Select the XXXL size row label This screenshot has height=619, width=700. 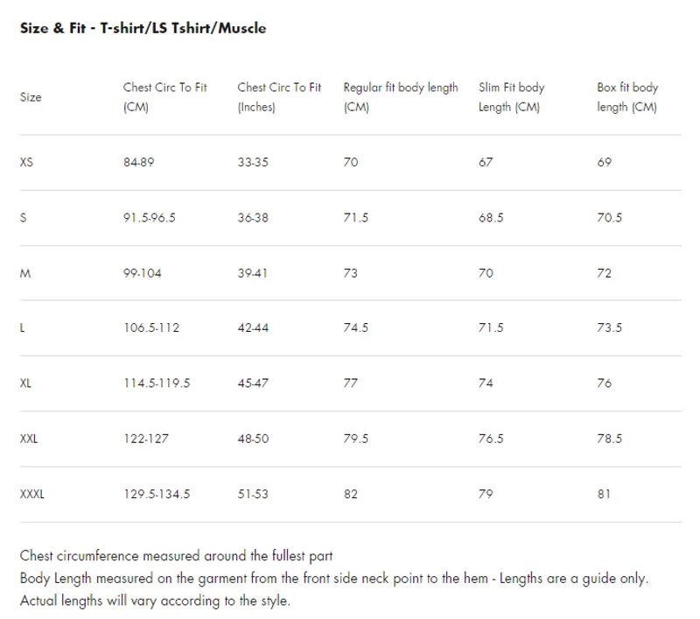coord(32,494)
